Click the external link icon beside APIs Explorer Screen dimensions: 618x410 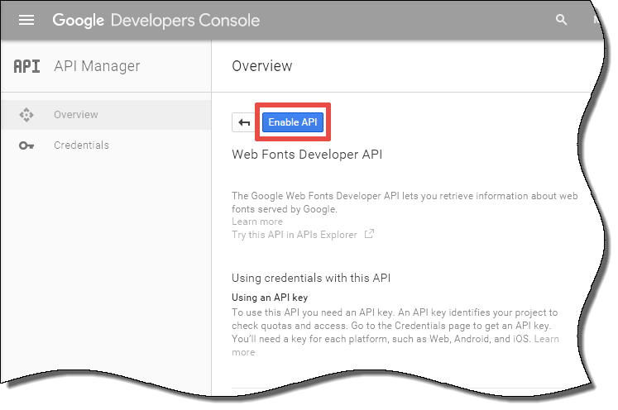[x=369, y=234]
